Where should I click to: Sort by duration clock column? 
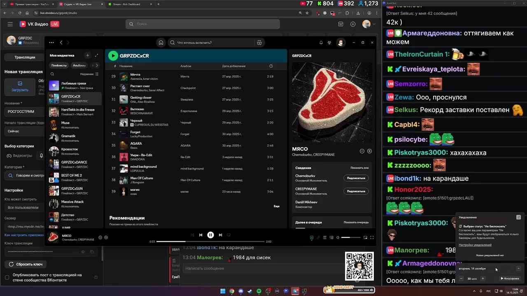(x=270, y=66)
